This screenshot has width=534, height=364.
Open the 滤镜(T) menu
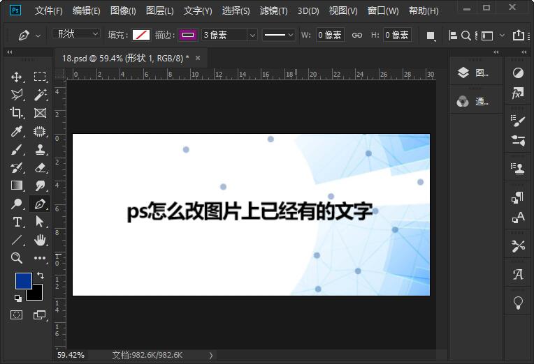273,11
